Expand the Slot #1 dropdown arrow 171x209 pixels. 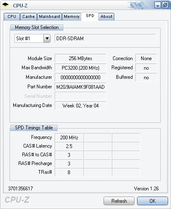tap(47, 38)
